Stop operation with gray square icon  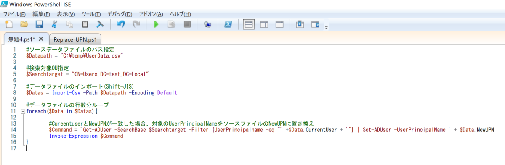pos(187,24)
